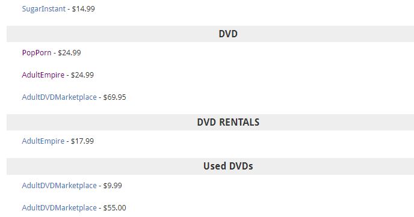Screen dimensions: 414x217
Task: Select the gray bar behind DVD RENTALS
Action: click(210, 123)
